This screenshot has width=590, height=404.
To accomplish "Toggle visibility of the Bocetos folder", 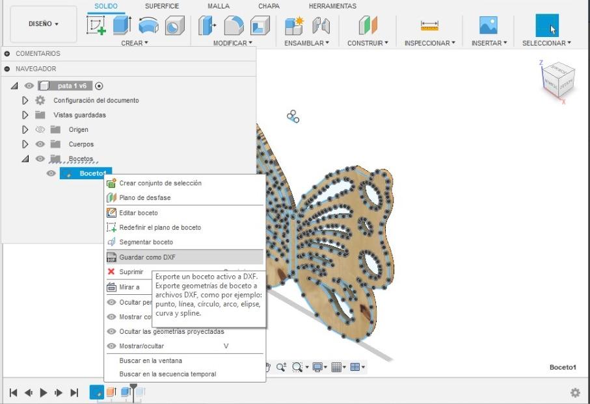I will [40, 158].
